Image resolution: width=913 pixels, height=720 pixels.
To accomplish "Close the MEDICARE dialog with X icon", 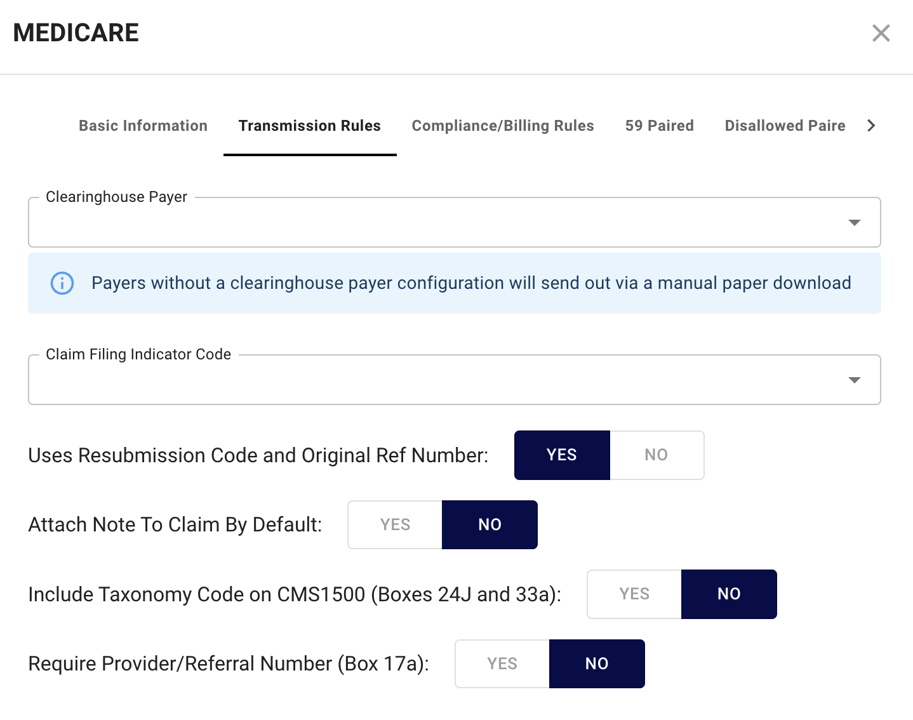I will 881,33.
